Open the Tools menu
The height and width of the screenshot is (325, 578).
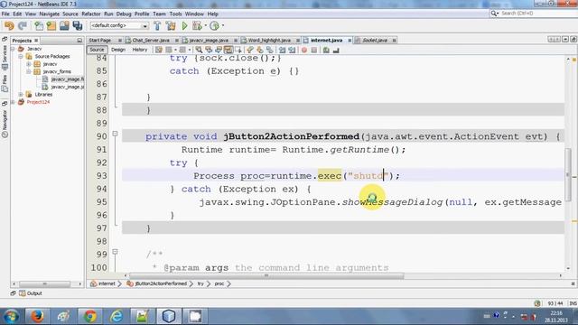point(175,14)
